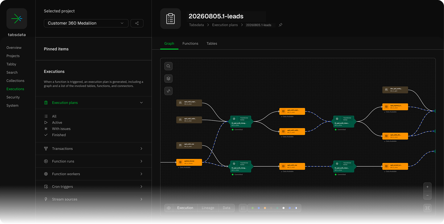Collapse Execution plans section with its chevron
This screenshot has width=444, height=224.
coord(141,103)
